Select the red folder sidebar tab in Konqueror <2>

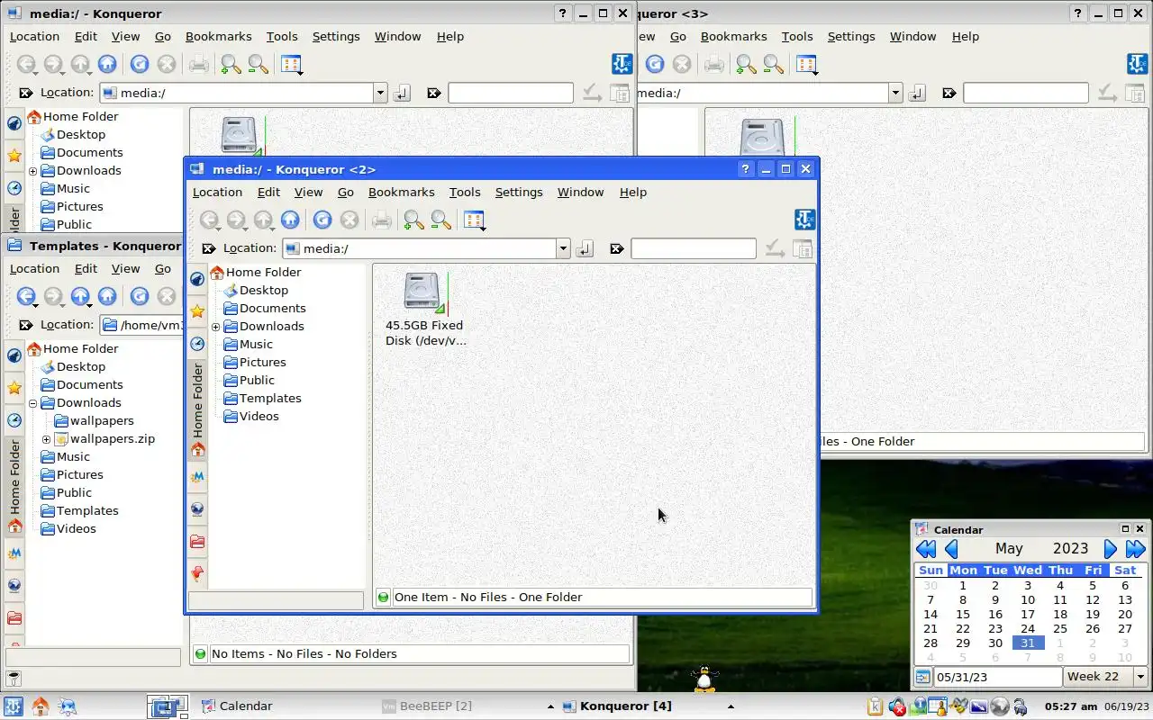197,542
